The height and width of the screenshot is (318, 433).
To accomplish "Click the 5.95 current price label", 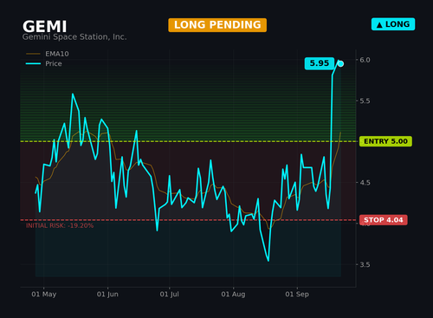I will pyautogui.click(x=320, y=63).
